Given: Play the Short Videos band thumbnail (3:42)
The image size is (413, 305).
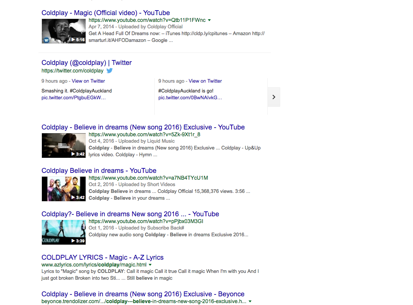Looking at the screenshot, I should (63, 189).
